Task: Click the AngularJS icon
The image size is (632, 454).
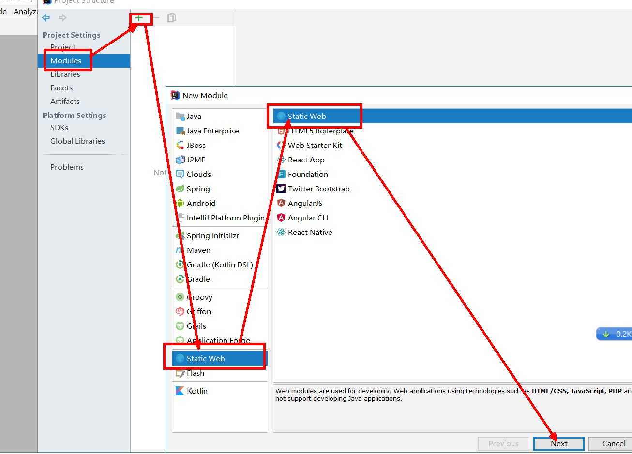Action: (281, 203)
